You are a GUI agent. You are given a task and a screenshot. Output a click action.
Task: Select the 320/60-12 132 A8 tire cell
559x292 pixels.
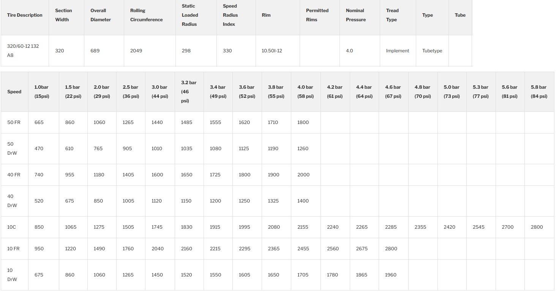pos(23,50)
